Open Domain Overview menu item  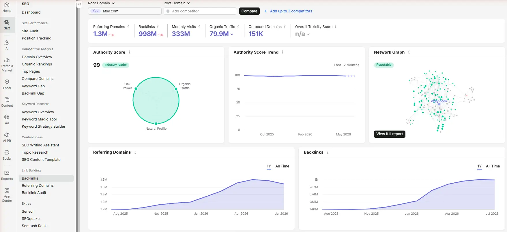[x=37, y=57]
